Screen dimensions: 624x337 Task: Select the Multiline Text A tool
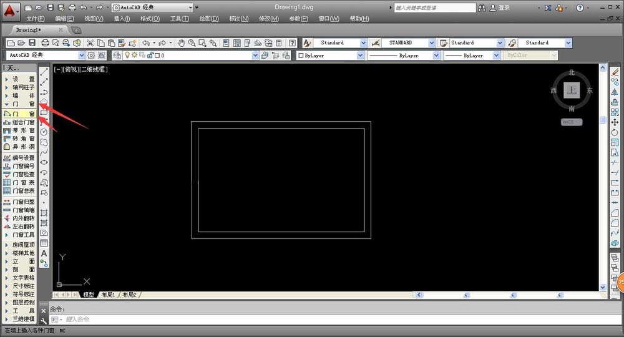point(44,253)
